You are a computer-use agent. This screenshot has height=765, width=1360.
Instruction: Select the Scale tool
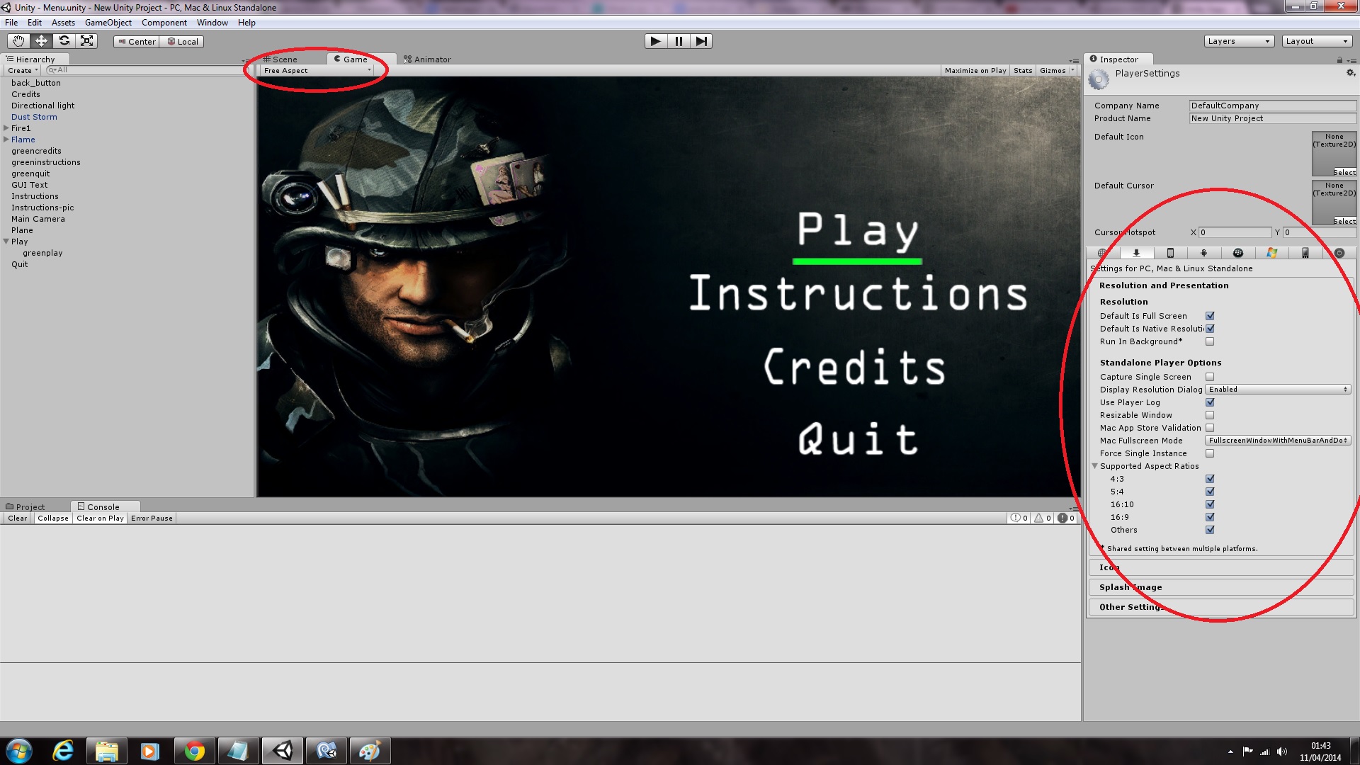point(86,41)
